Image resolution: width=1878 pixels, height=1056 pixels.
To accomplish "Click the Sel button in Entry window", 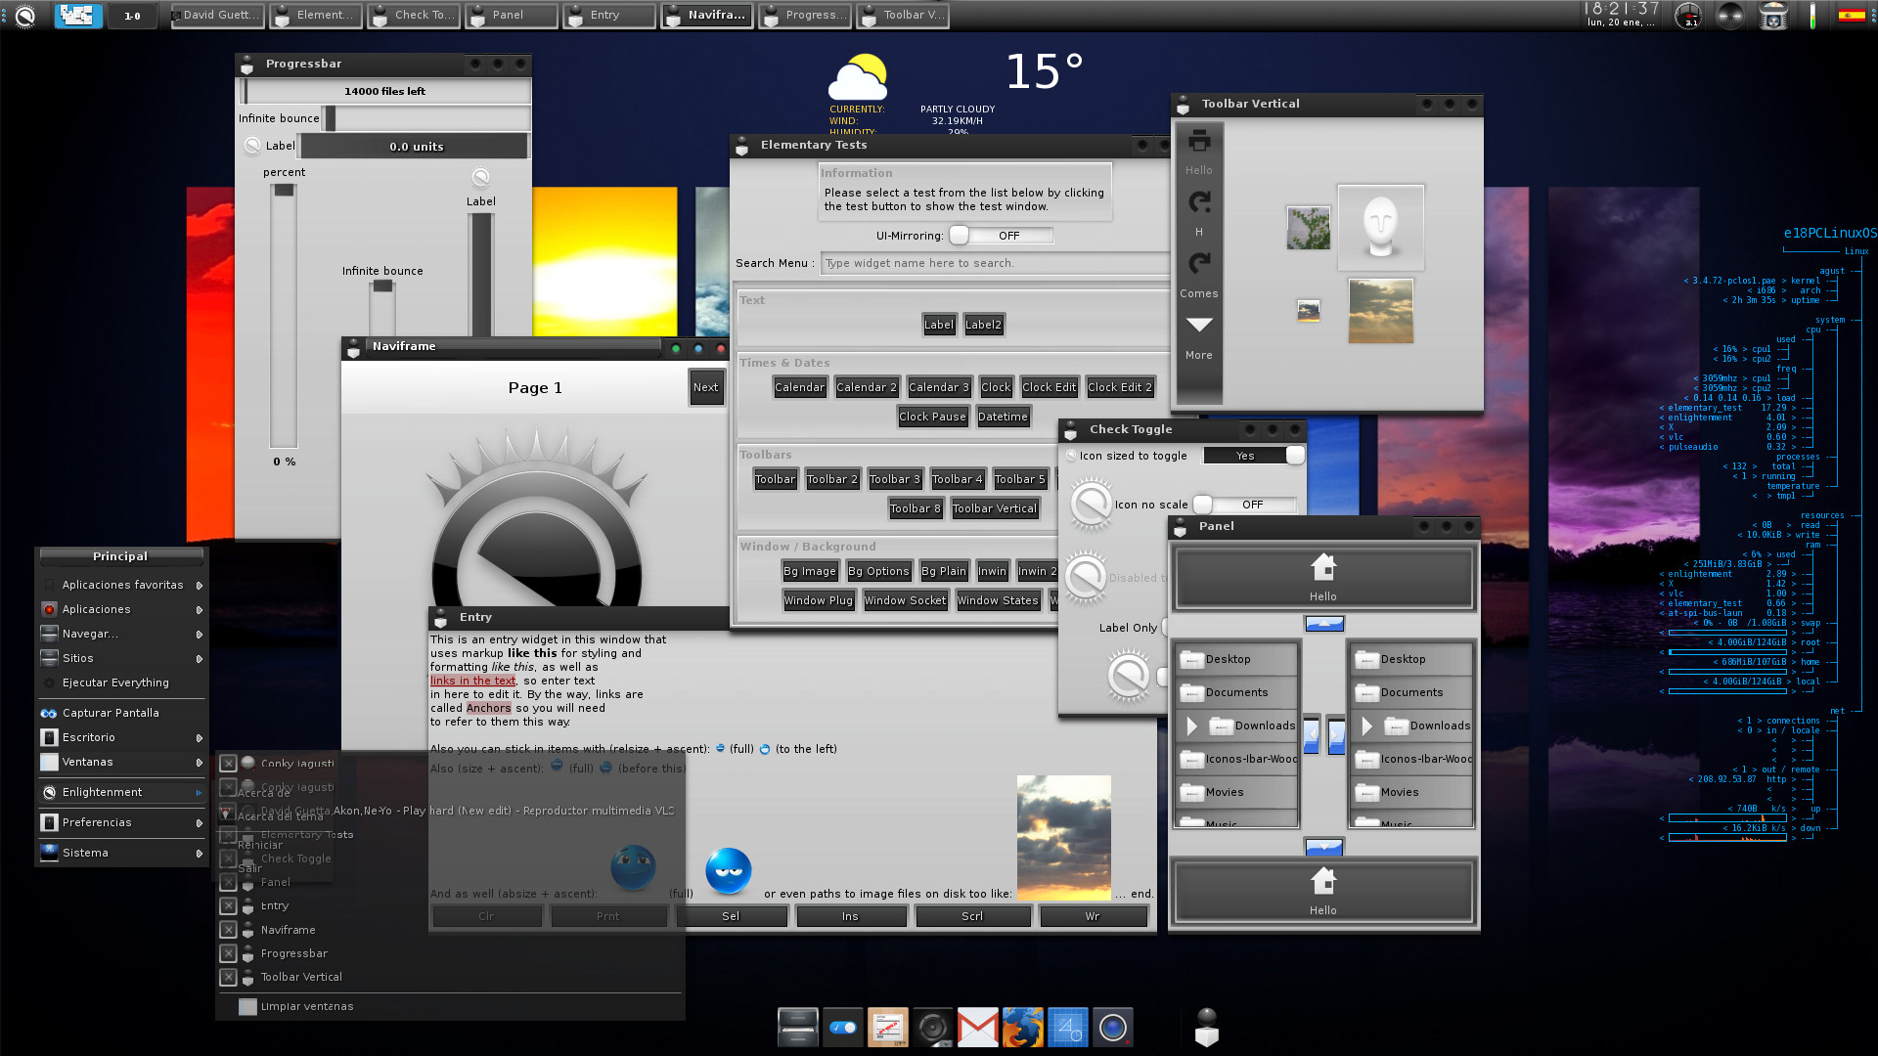I will point(731,916).
